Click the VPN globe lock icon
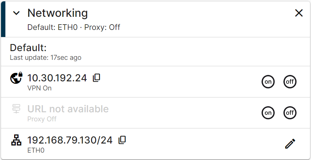The height and width of the screenshot is (160, 311). [16, 78]
